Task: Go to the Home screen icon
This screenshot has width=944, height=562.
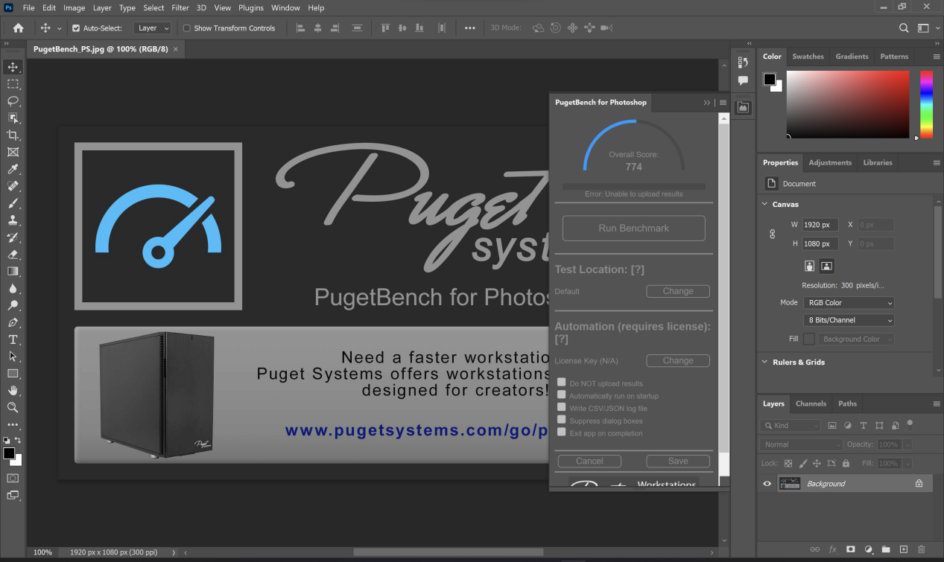Action: click(18, 28)
